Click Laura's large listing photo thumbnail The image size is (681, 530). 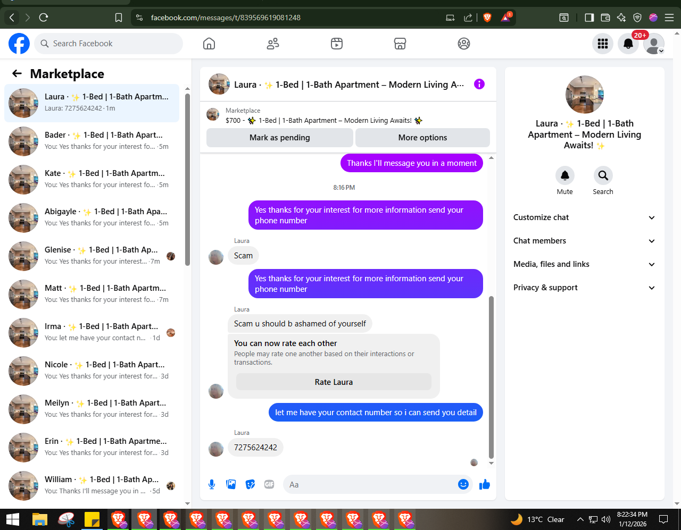point(585,95)
